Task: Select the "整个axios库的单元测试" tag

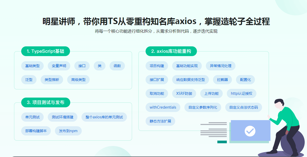Action: coord(104,117)
